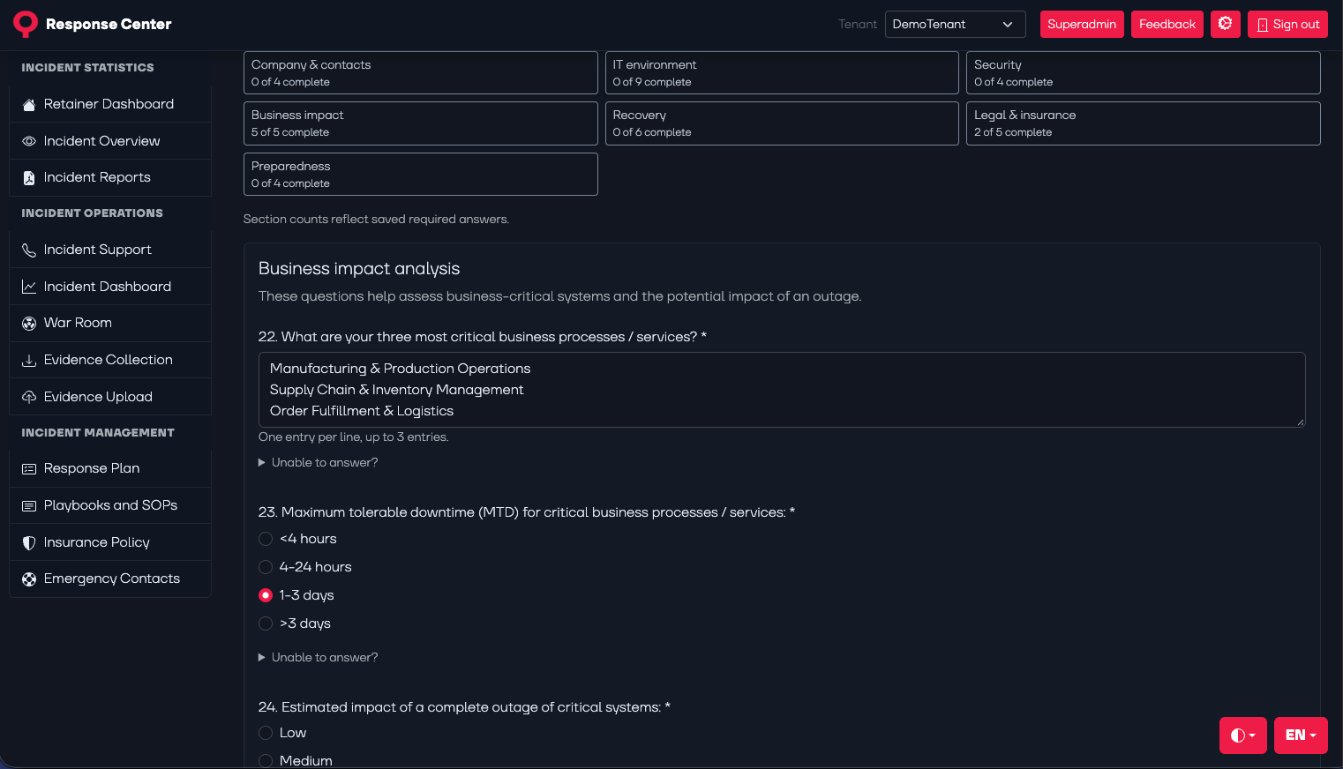Click the Incident Support phone icon
Image resolution: width=1343 pixels, height=769 pixels.
[29, 250]
